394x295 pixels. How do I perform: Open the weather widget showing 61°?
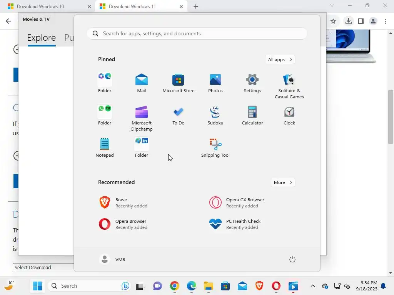point(10,285)
